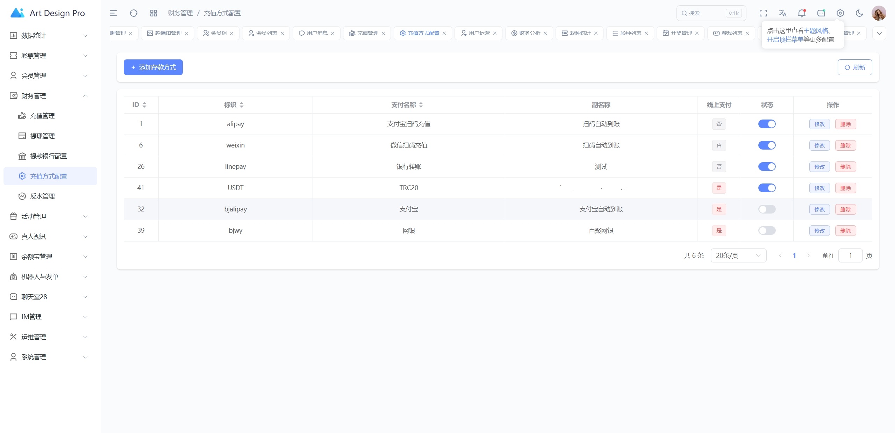Click the page reload icon in header

(134, 13)
